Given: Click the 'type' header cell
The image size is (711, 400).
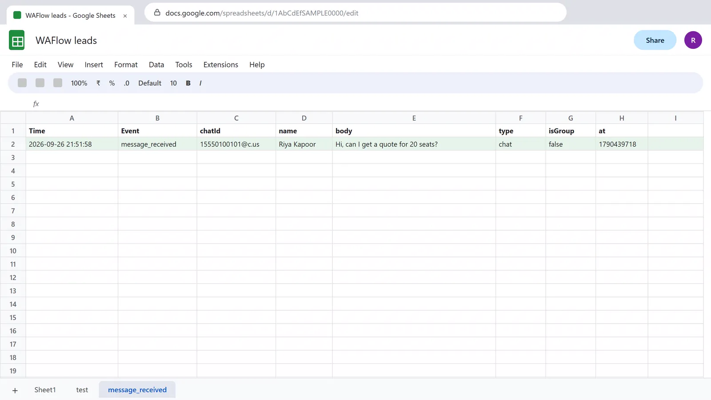Looking at the screenshot, I should click(x=521, y=131).
